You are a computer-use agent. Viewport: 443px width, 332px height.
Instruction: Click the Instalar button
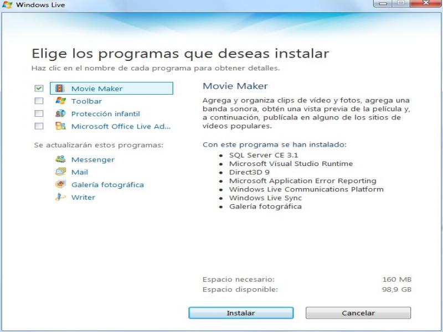[x=241, y=313]
